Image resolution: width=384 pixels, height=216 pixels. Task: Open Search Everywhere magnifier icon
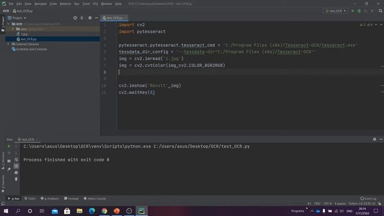pyautogui.click(x=380, y=11)
